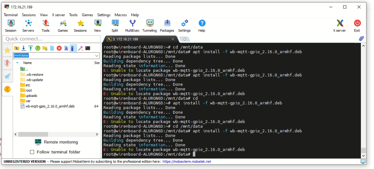Viewport: 374px width, 169px height.
Task: Select the '..' parent directory entry
Action: tap(24, 69)
